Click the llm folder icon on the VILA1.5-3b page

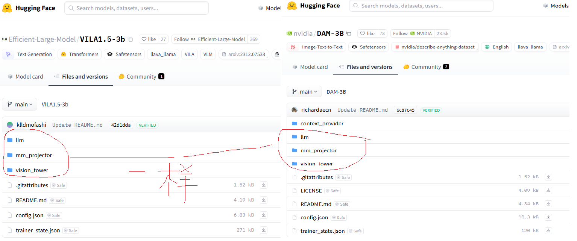tap(10, 140)
